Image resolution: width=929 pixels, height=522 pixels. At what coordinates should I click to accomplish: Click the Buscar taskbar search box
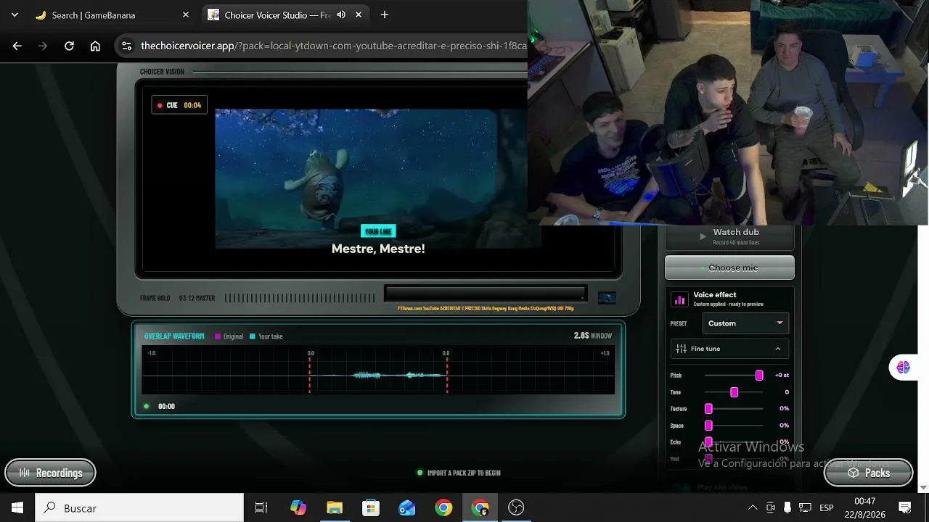(139, 507)
